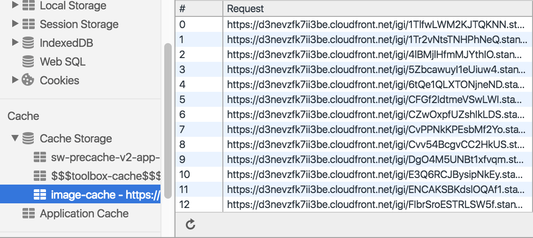533x238 pixels.
Task: Click the sidebar vertical scrollbar
Action: [x=168, y=122]
